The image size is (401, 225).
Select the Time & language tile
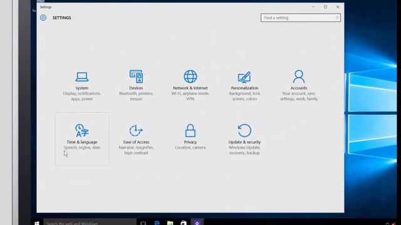(82, 139)
